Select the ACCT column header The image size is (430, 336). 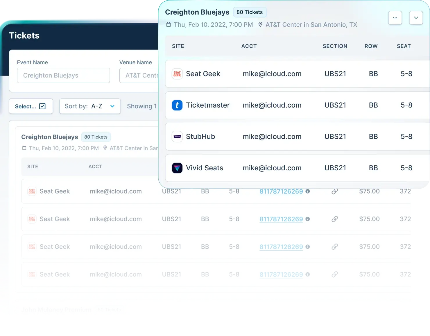click(x=249, y=46)
